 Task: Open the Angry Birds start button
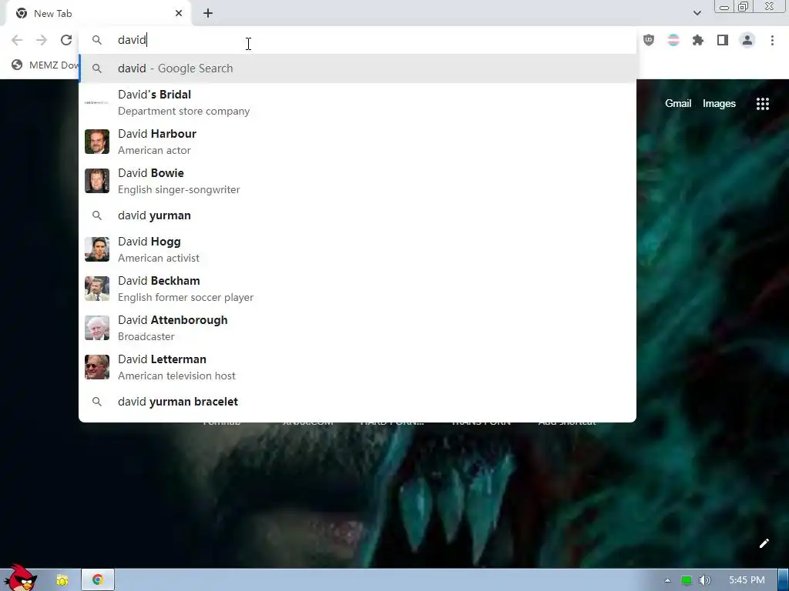click(x=20, y=578)
